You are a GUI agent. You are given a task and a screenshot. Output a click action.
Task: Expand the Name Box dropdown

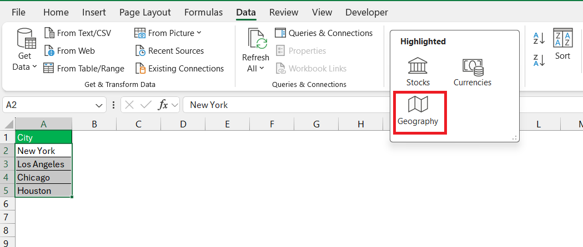(99, 105)
